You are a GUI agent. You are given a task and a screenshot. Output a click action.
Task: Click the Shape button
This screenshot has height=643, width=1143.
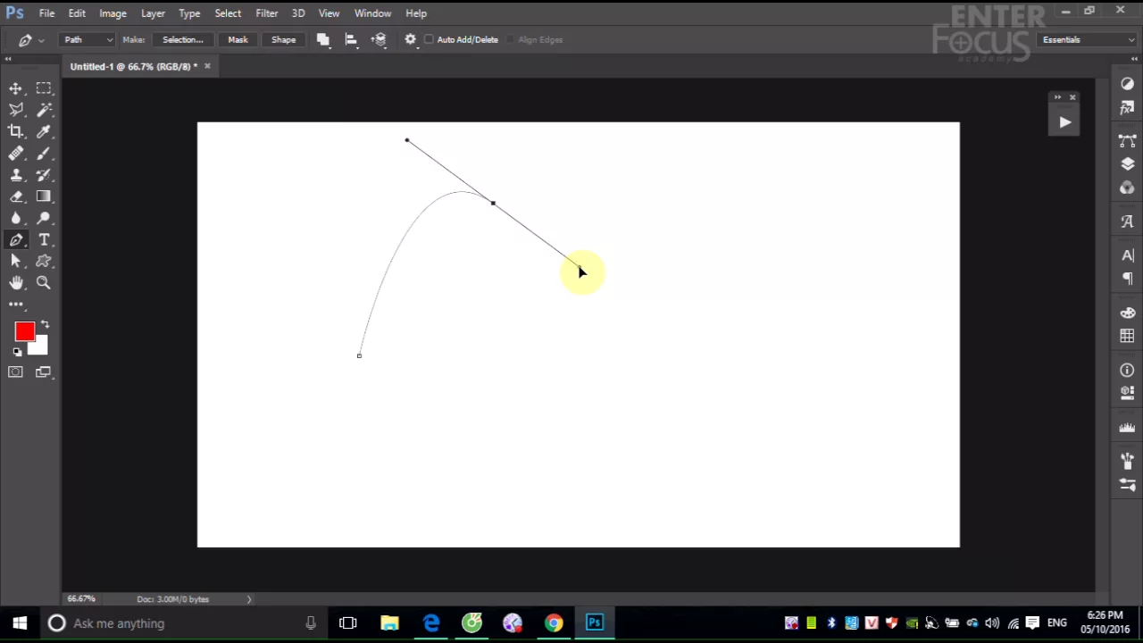pyautogui.click(x=283, y=39)
